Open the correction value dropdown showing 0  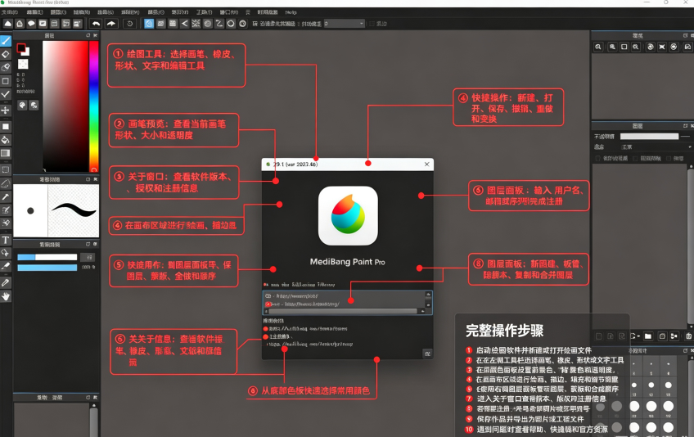344,24
